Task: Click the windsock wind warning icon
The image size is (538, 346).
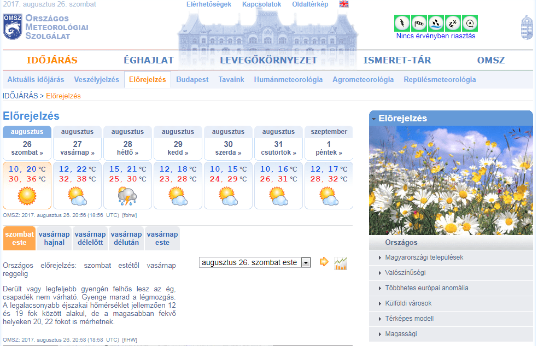Action: [x=419, y=24]
